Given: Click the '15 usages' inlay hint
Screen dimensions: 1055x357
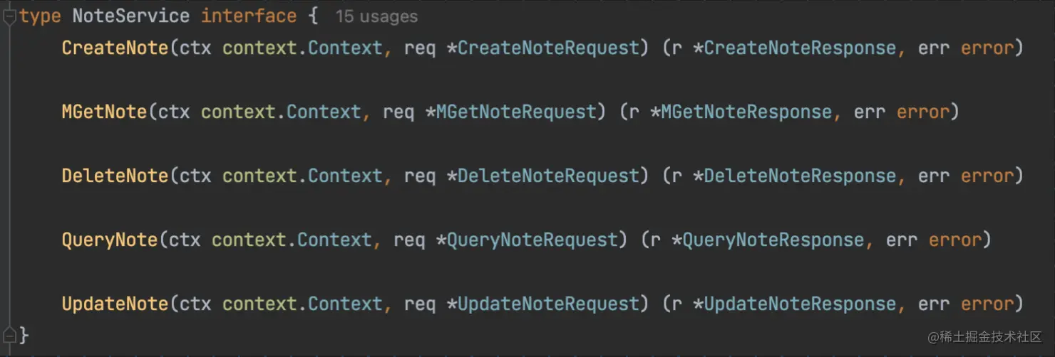Looking at the screenshot, I should point(376,16).
